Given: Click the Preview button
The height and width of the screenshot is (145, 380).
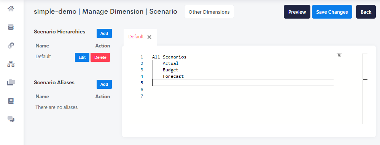Looking at the screenshot, I should [297, 12].
